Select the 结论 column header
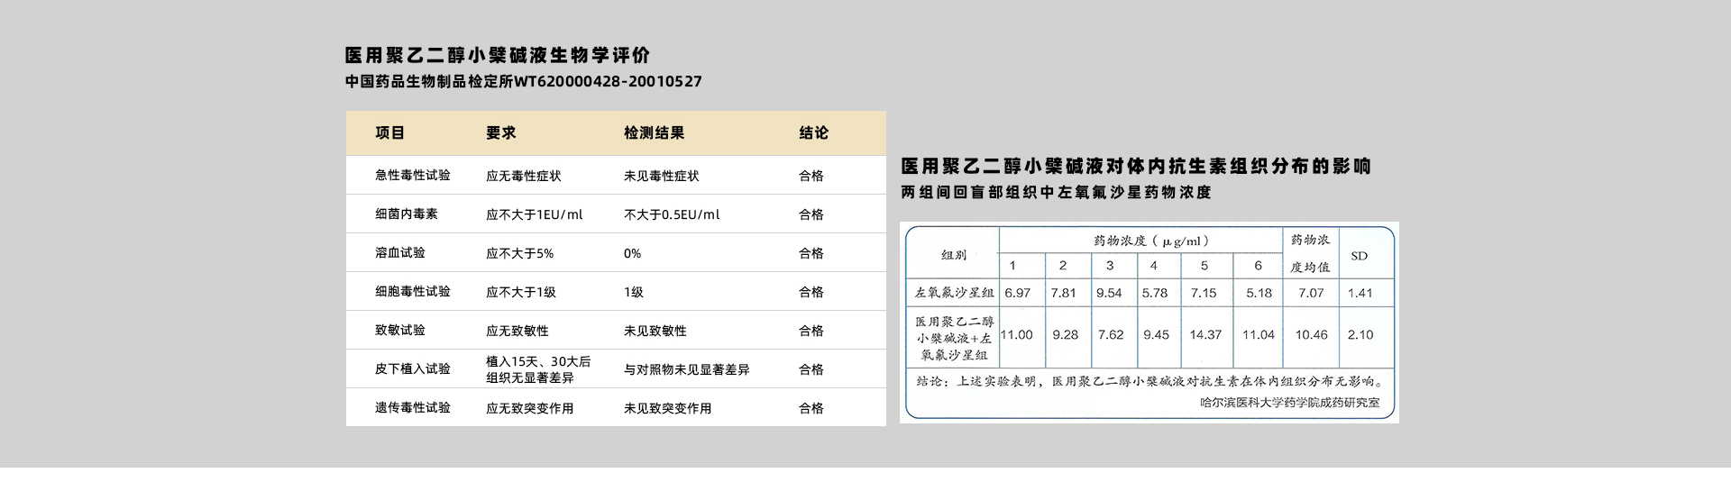1731x482 pixels. (x=813, y=133)
